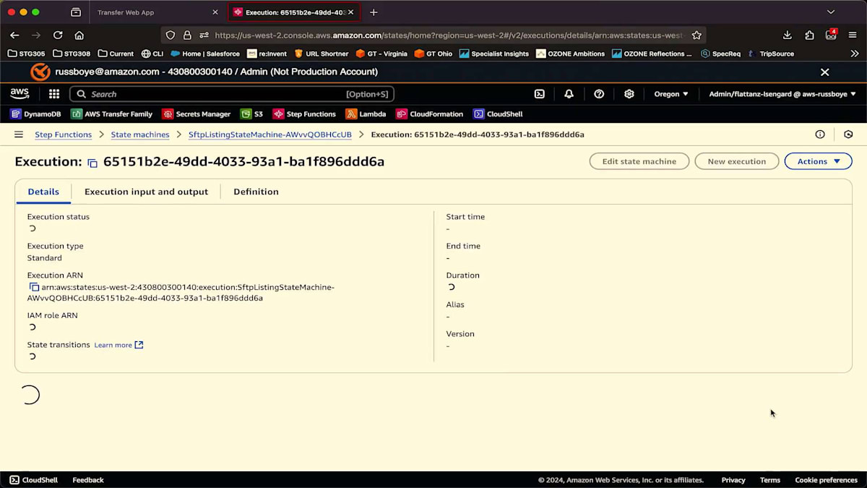Open the Privacy footer link
The height and width of the screenshot is (488, 867).
tap(733, 480)
